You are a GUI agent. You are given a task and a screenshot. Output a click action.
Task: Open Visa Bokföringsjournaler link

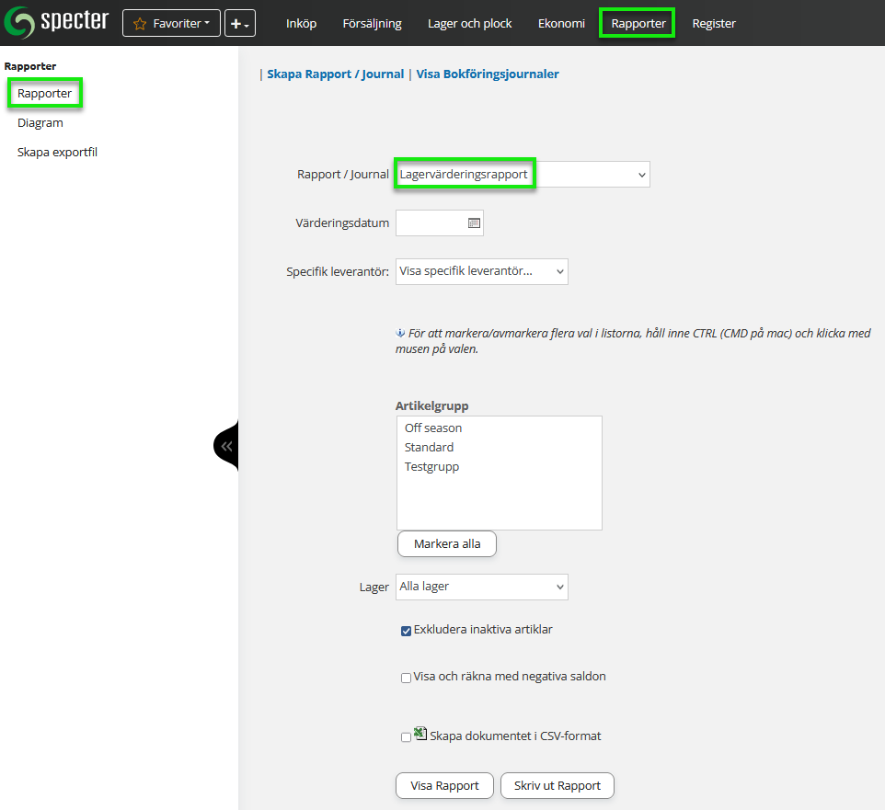click(488, 74)
